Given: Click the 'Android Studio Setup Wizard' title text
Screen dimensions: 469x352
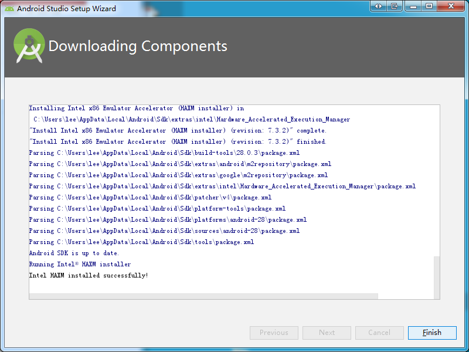Looking at the screenshot, I should (66, 8).
